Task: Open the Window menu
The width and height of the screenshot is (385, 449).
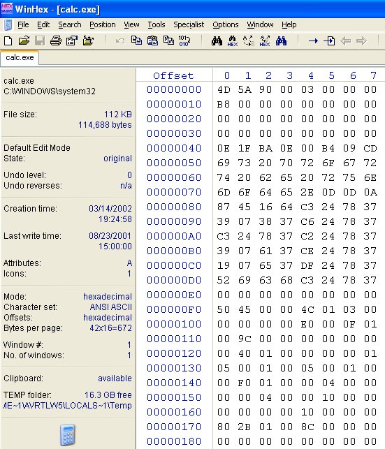Action: point(260,25)
